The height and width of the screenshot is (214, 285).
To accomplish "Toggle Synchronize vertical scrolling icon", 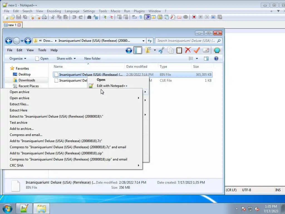I will (x=119, y=17).
